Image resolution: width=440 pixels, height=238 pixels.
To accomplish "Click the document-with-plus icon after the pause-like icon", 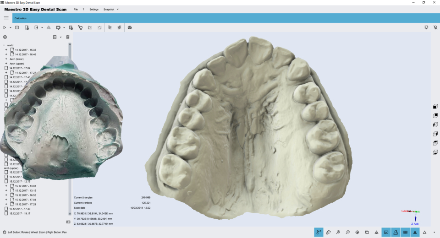I will [x=27, y=27].
